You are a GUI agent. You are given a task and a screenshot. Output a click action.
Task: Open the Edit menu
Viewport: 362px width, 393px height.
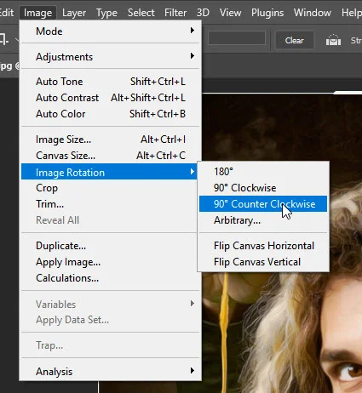point(6,13)
